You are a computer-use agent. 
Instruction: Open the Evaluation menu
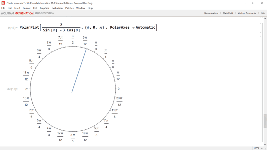coord(57,8)
